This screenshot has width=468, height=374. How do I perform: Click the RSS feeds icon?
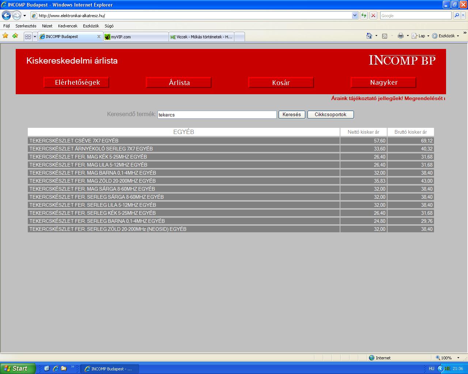tap(384, 36)
